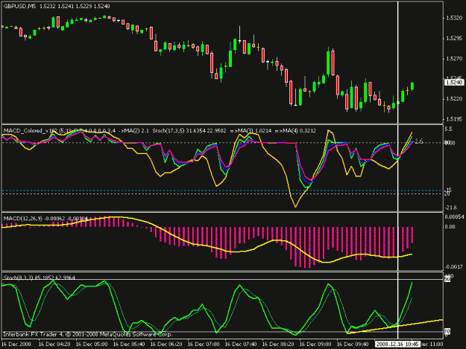Click the current price tag 1.5240
Image resolution: width=466 pixels, height=349 pixels.
[454, 82]
